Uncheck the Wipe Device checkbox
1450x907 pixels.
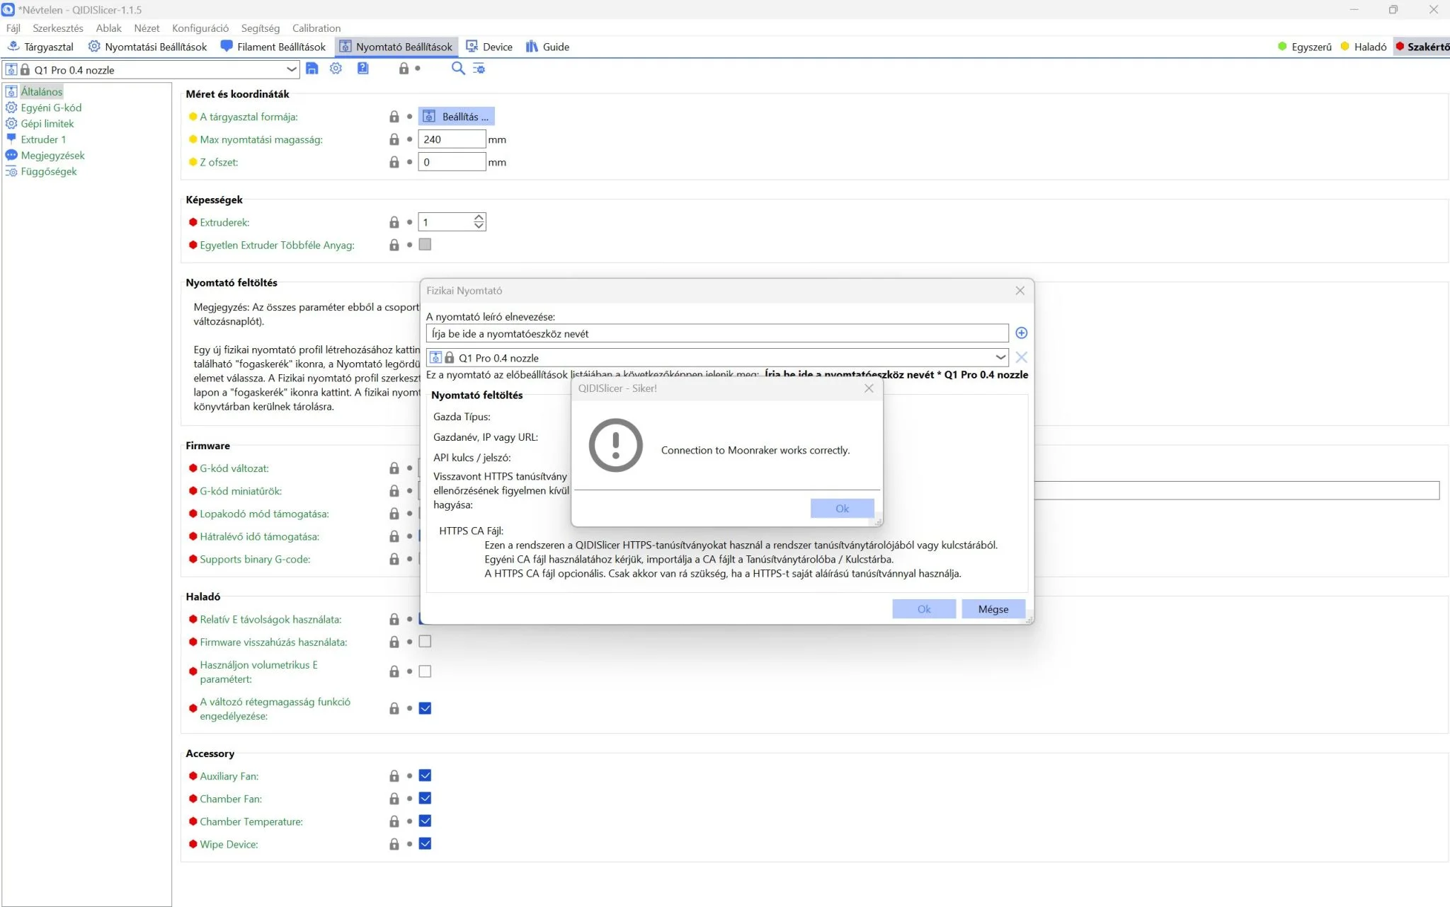click(425, 843)
